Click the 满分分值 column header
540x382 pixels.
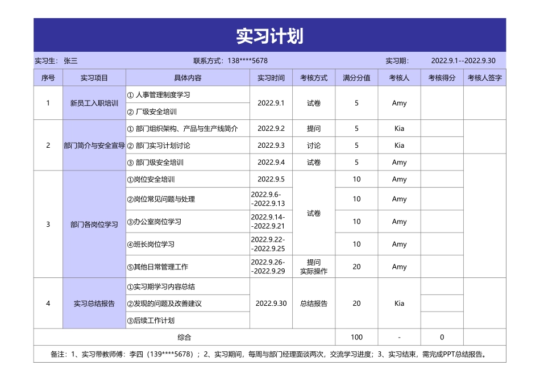[356, 78]
